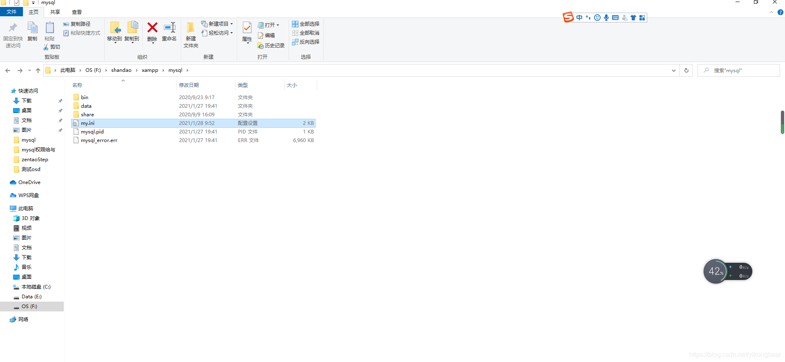The height and width of the screenshot is (362, 785).
Task: Open Data (E:) drive in sidebar
Action: coord(27,297)
